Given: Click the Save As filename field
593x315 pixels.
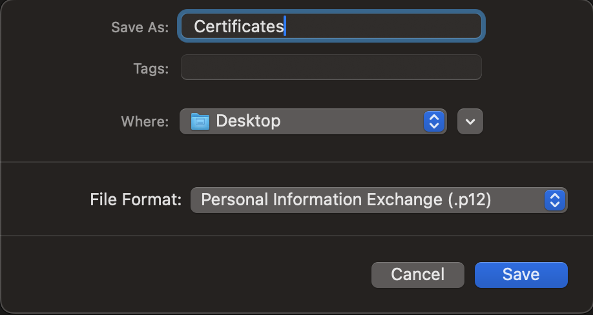Looking at the screenshot, I should click(x=331, y=26).
